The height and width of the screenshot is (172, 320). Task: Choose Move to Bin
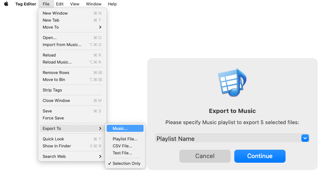72,79
